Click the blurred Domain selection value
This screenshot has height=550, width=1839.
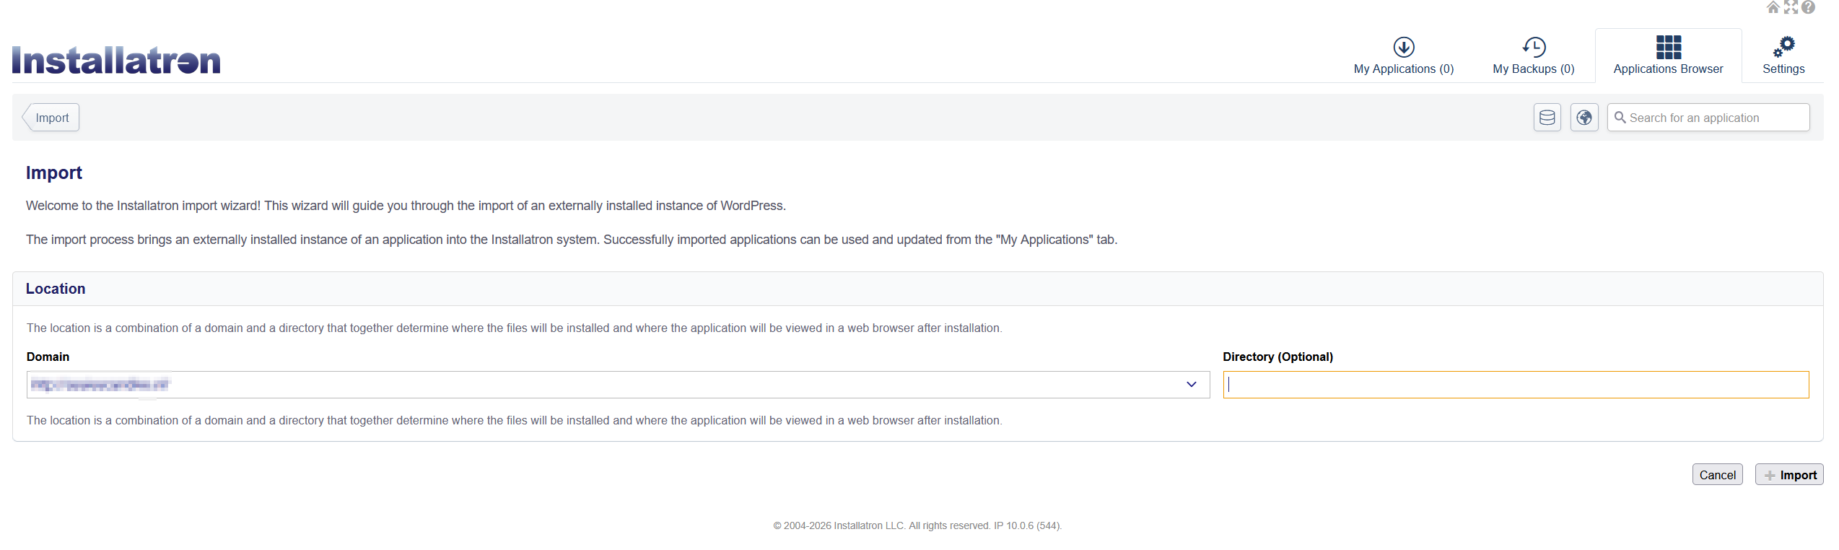pos(100,385)
